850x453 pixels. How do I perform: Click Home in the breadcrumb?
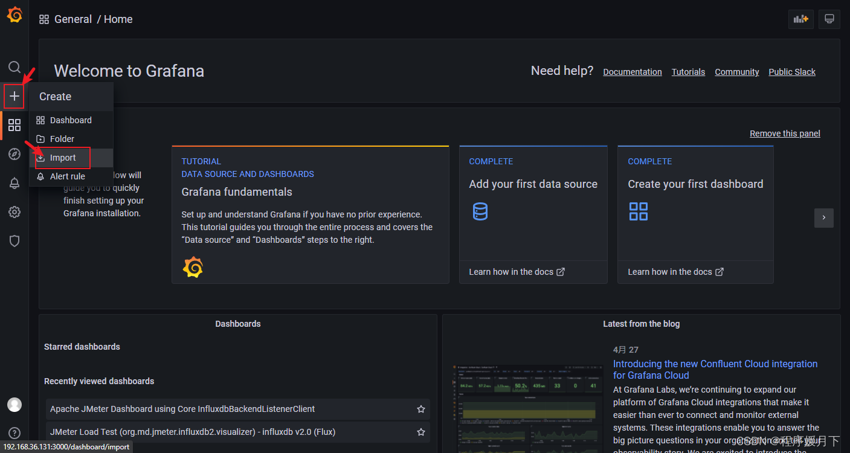118,19
